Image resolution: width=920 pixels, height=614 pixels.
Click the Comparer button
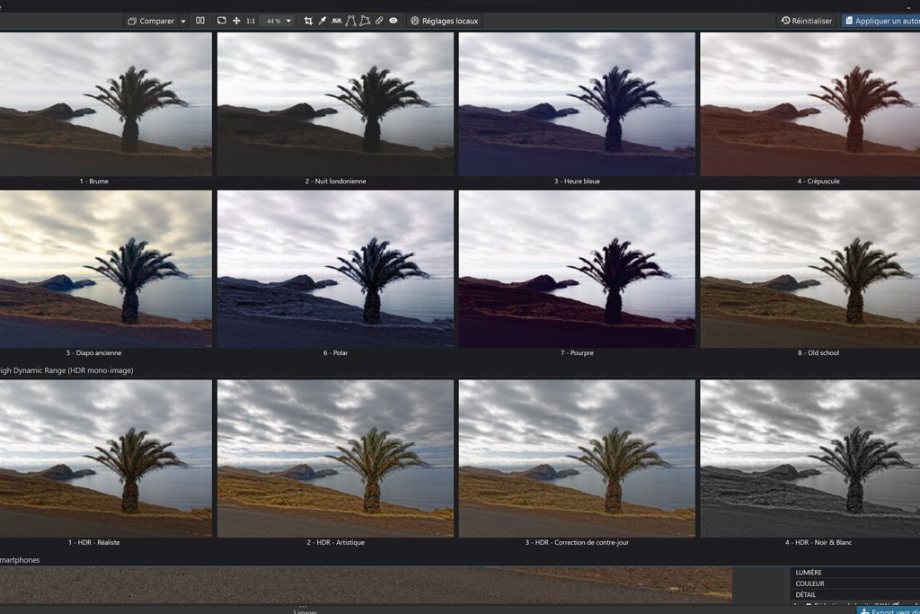click(151, 21)
